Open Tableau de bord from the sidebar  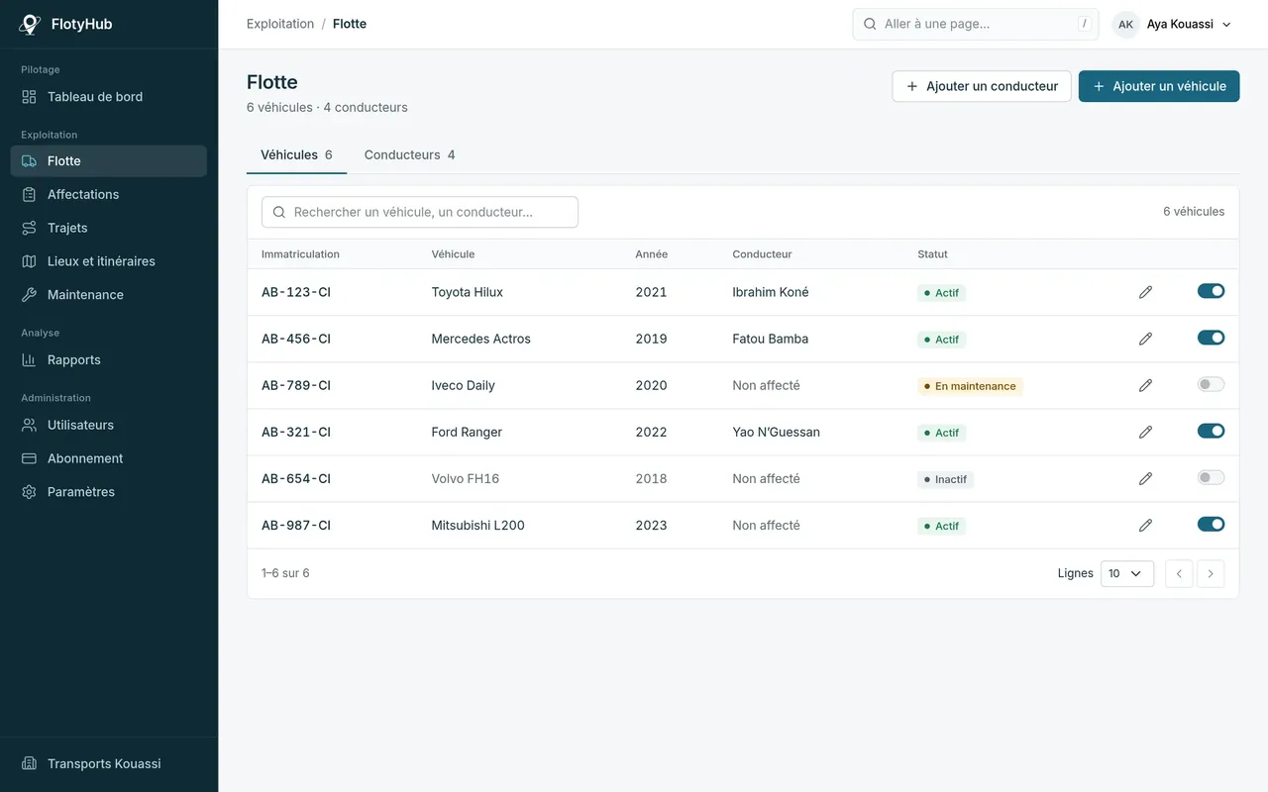[x=109, y=97]
